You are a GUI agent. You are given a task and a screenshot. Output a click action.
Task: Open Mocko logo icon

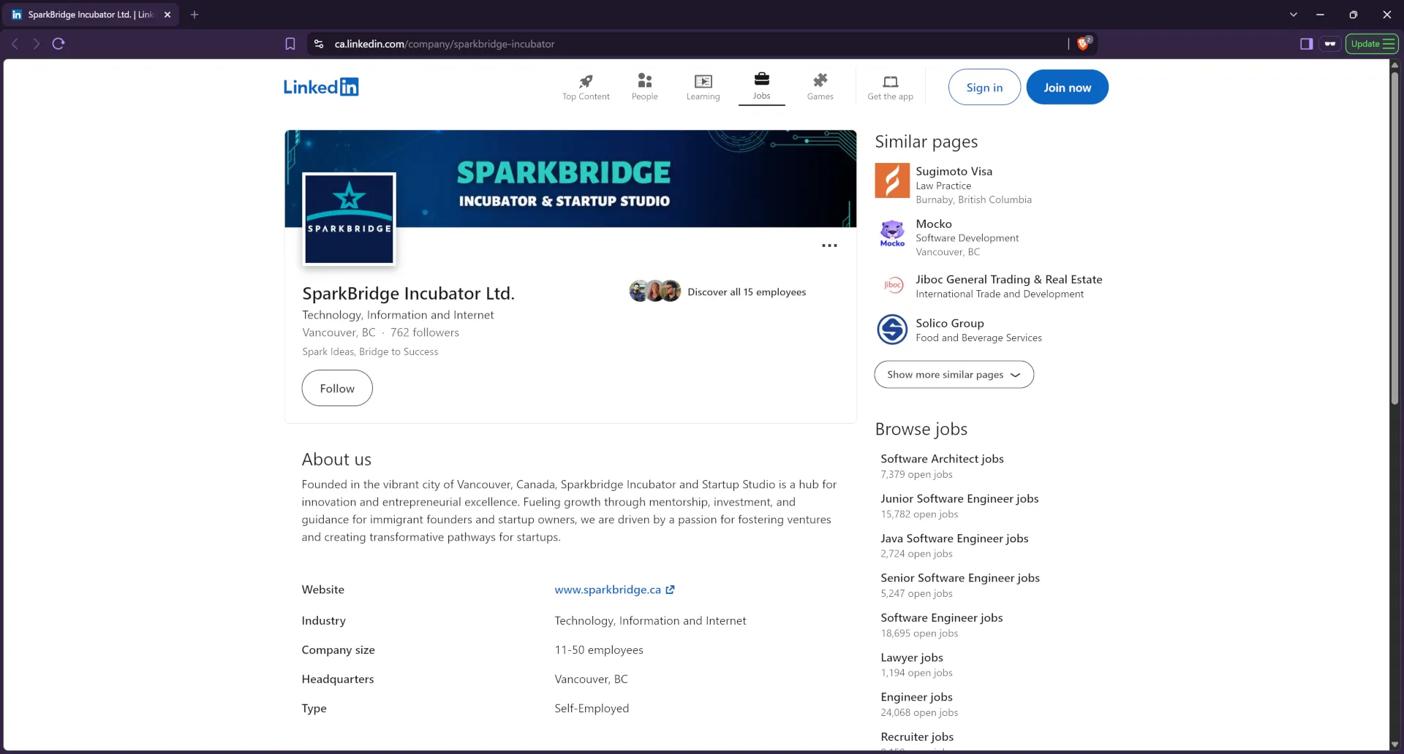coord(892,233)
